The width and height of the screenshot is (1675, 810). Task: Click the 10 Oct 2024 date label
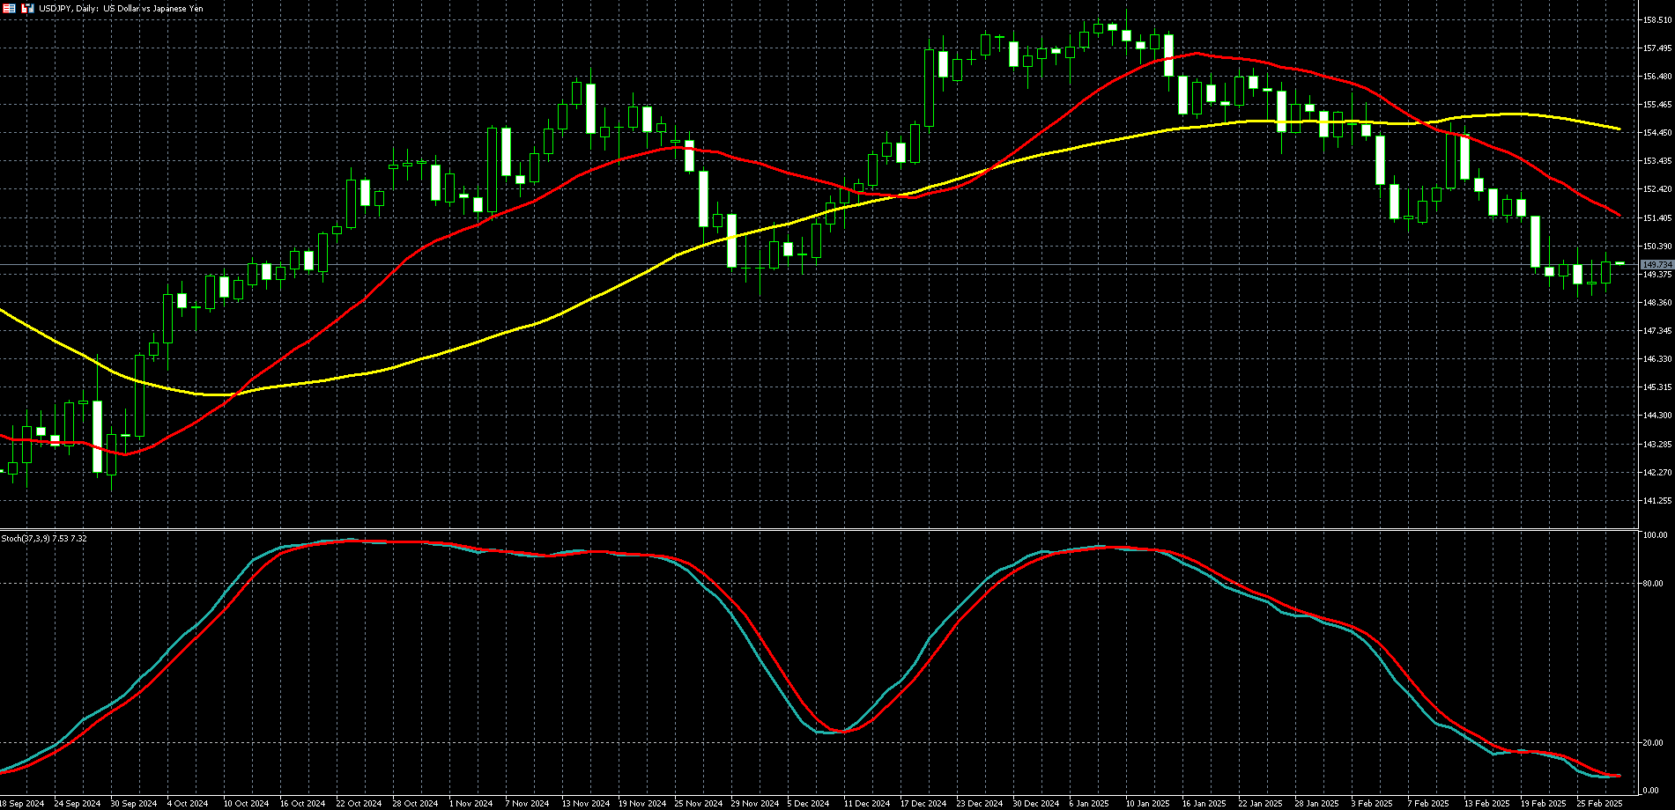pos(246,804)
